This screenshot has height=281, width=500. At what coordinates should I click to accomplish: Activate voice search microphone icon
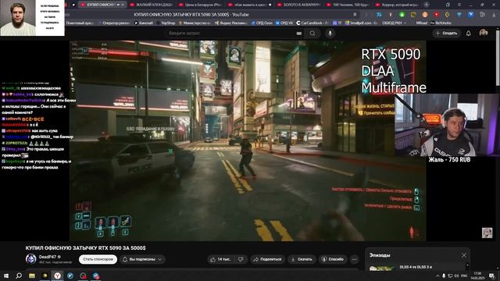pyautogui.click(x=330, y=33)
